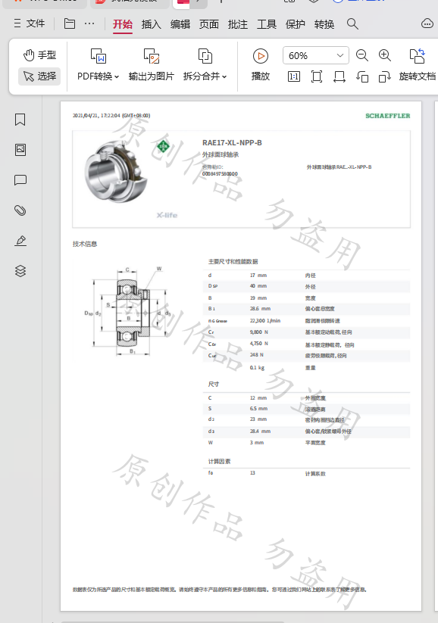This screenshot has height=623, width=438.
Task: Switch to the 保护 tab
Action: coord(296,24)
